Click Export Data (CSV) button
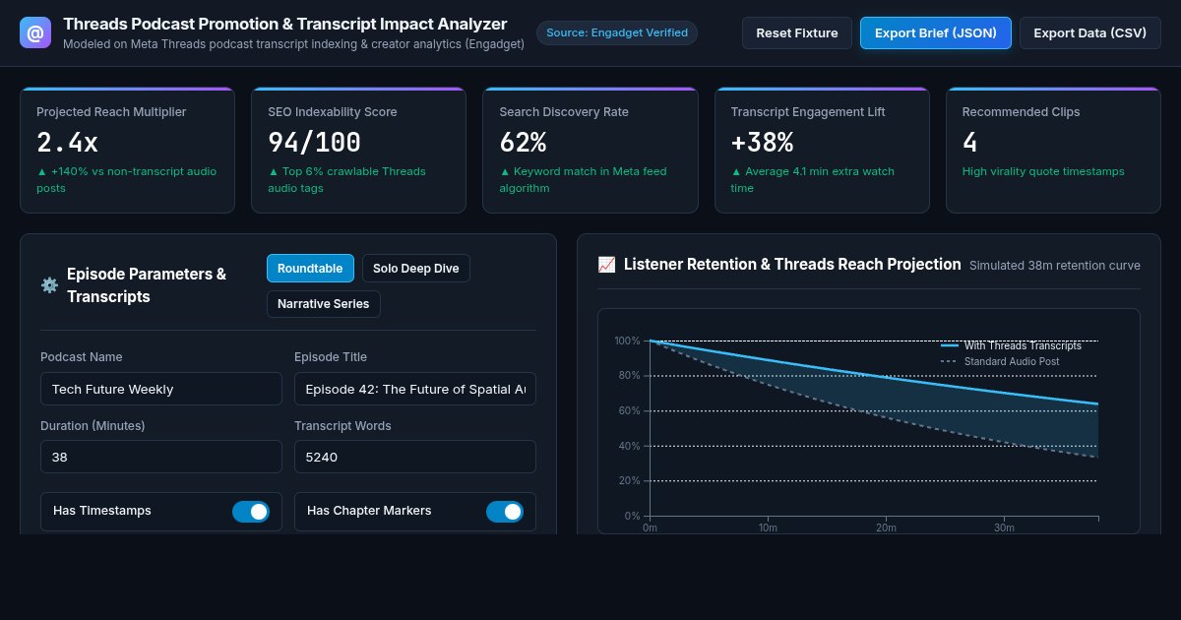This screenshot has height=620, width=1181. coord(1090,32)
